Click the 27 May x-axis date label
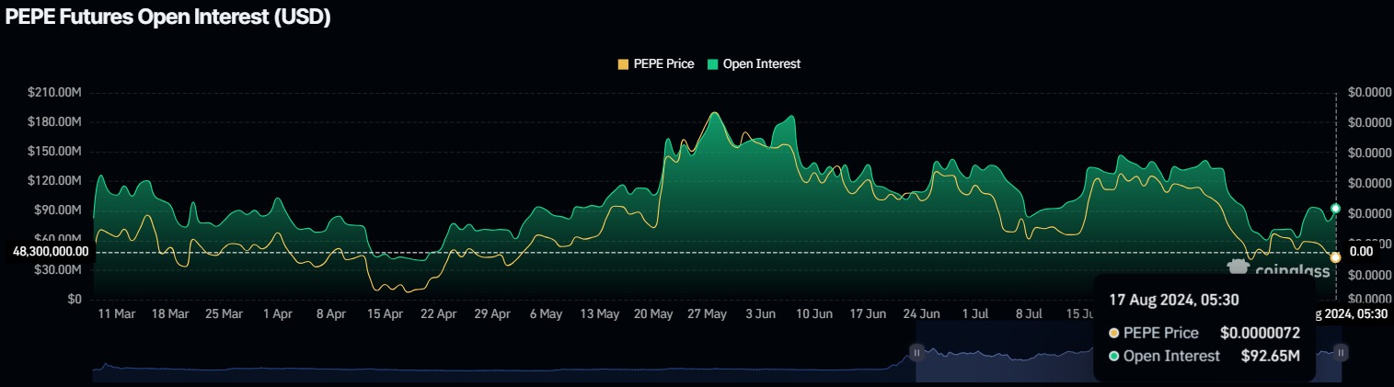 click(x=707, y=313)
